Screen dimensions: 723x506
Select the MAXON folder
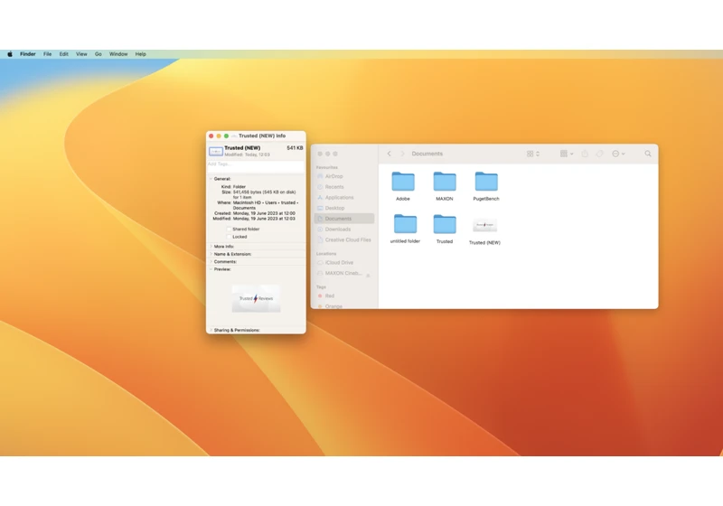pyautogui.click(x=445, y=182)
